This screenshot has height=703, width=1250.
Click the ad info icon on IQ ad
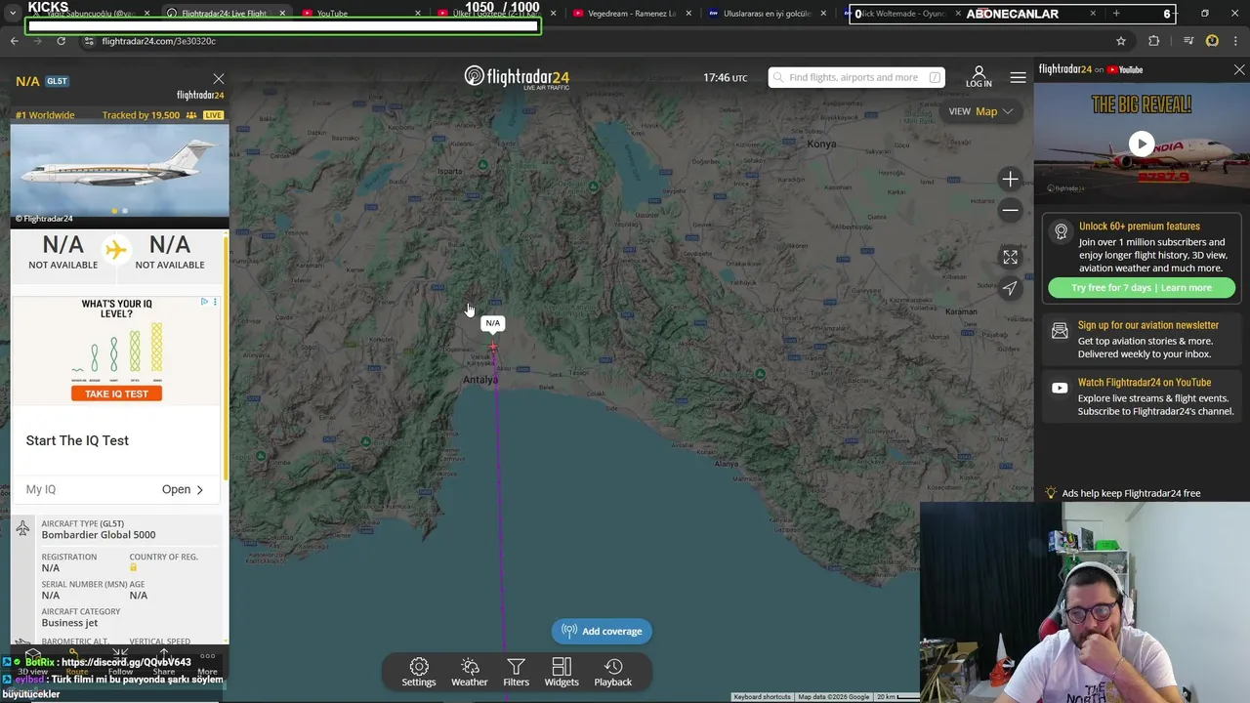[x=204, y=302]
